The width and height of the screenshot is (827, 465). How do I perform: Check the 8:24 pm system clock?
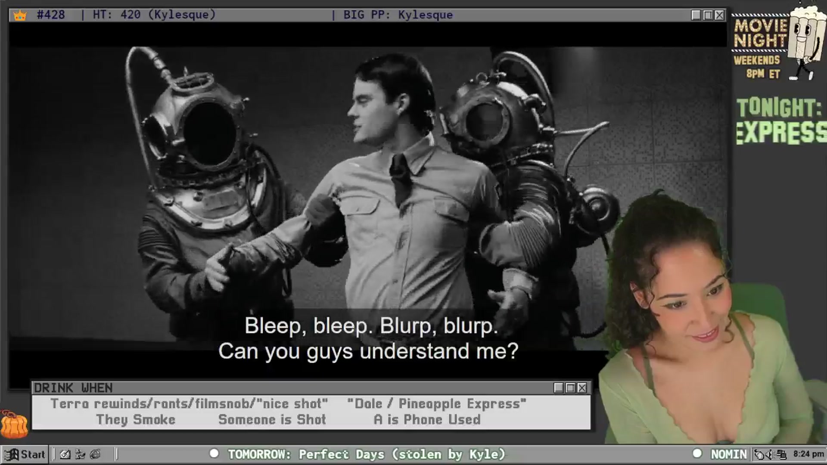pyautogui.click(x=808, y=454)
